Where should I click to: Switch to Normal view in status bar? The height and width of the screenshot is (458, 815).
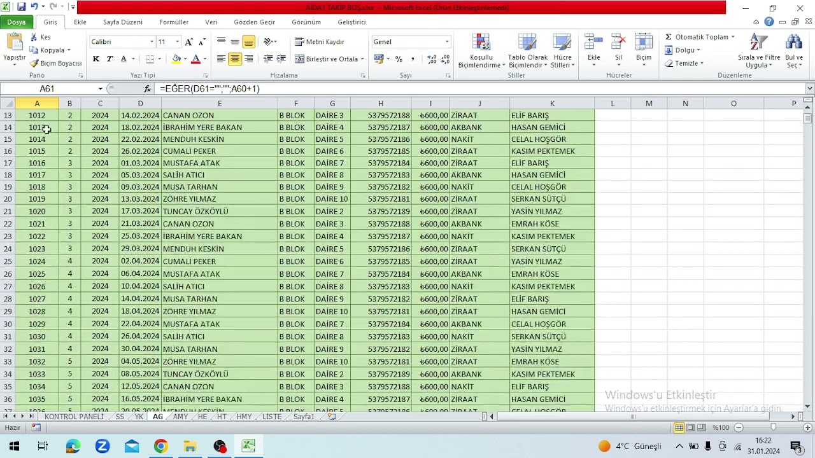pos(679,427)
